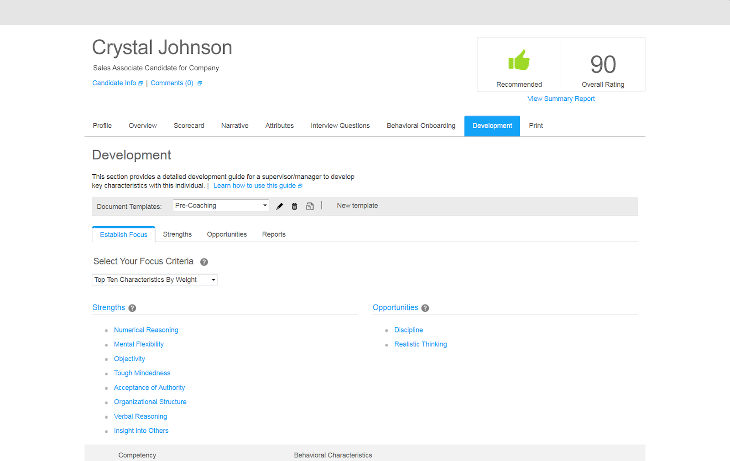Switch to the Reports sub-tab

[x=273, y=234]
